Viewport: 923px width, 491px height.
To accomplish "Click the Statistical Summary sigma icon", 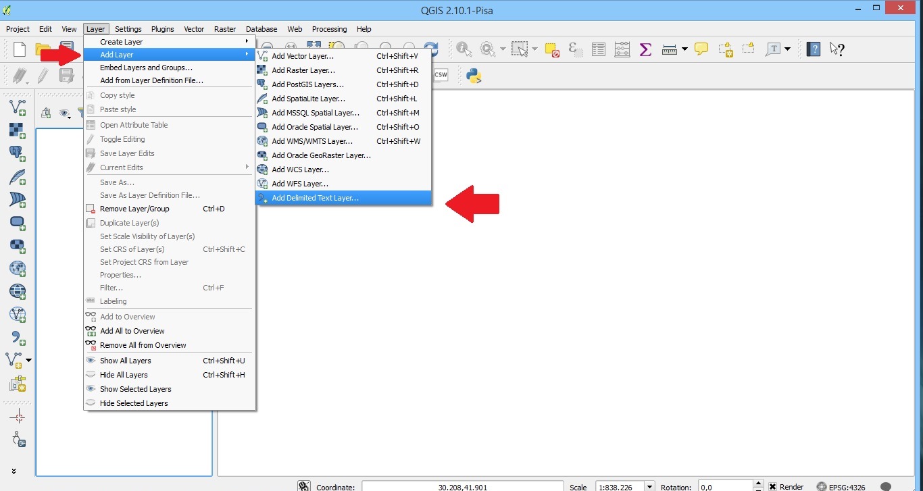I will pyautogui.click(x=645, y=49).
